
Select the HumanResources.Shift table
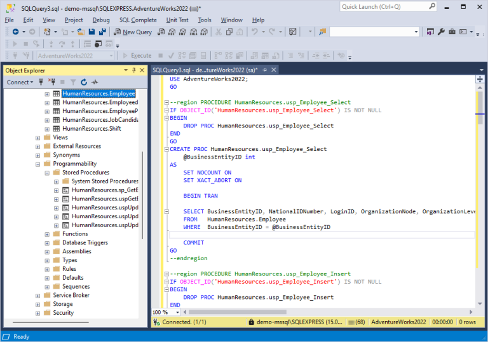pyautogui.click(x=91, y=129)
